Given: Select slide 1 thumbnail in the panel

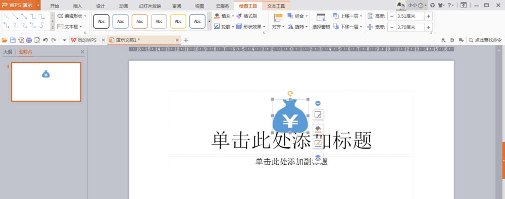Looking at the screenshot, I should click(x=46, y=82).
